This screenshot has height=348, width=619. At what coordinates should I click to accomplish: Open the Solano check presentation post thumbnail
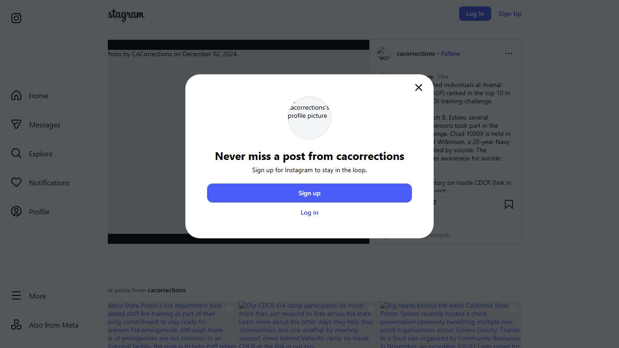[x=450, y=324]
